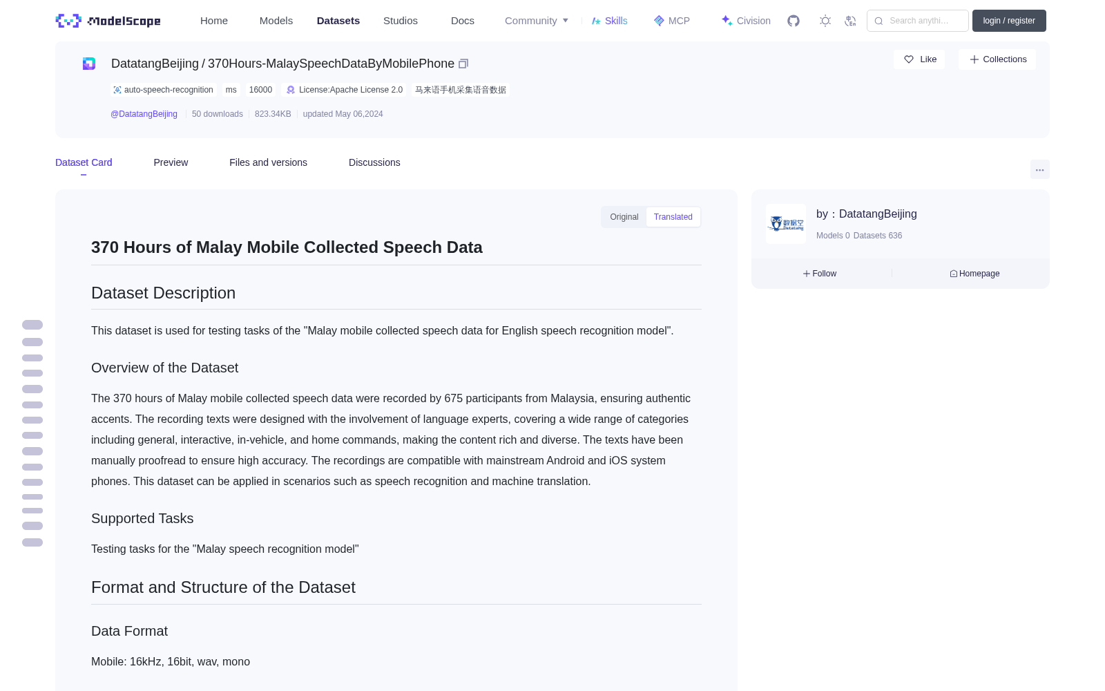1105x691 pixels.
Task: Switch language with the translate icon
Action: (851, 21)
